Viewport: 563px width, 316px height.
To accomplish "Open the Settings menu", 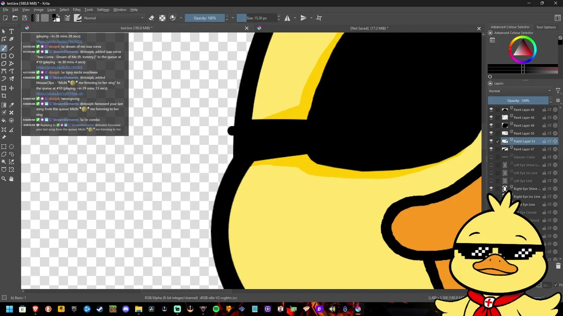I will pos(103,10).
